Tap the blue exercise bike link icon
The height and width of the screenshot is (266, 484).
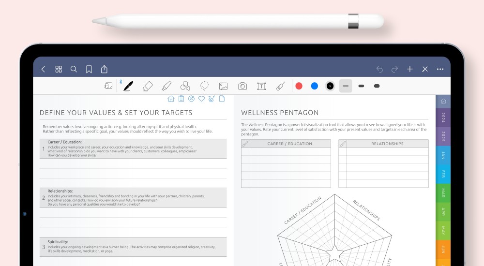tap(212, 99)
